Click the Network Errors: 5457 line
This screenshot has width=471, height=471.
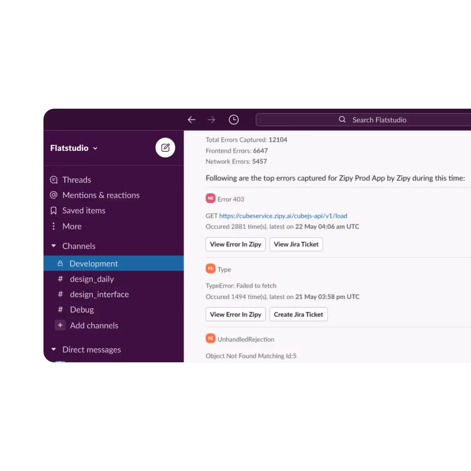pyautogui.click(x=236, y=162)
